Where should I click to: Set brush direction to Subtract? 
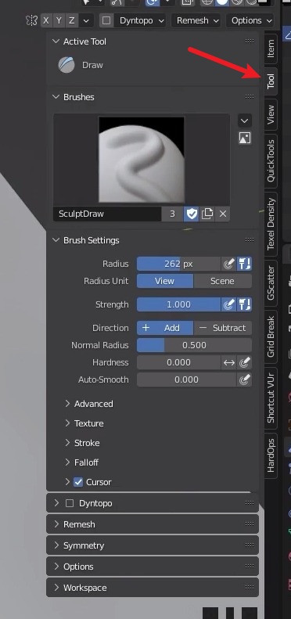(x=223, y=328)
